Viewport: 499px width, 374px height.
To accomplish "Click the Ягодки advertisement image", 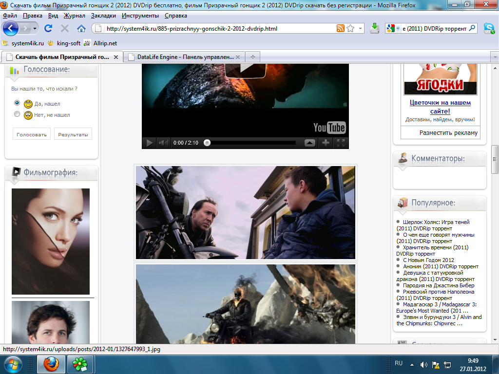I will 441,78.
